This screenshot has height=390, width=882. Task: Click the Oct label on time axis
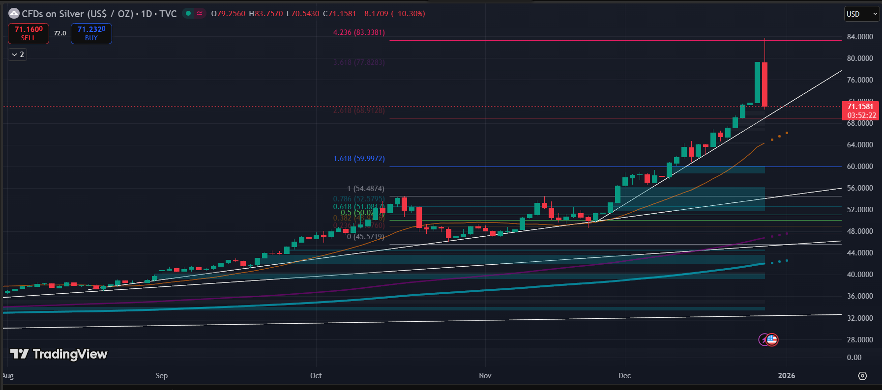[316, 376]
